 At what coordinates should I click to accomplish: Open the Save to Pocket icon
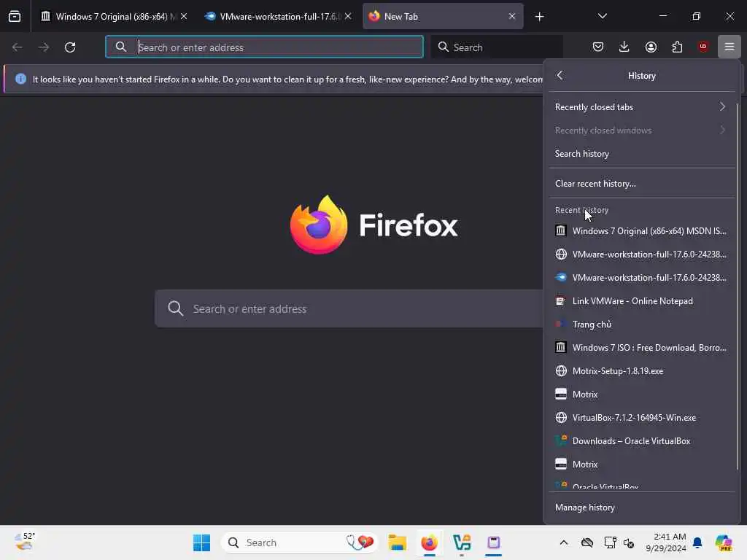(598, 47)
